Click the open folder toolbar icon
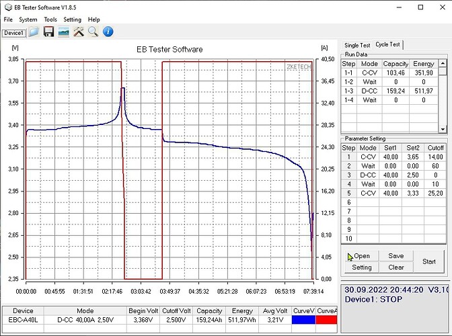 tap(34, 32)
